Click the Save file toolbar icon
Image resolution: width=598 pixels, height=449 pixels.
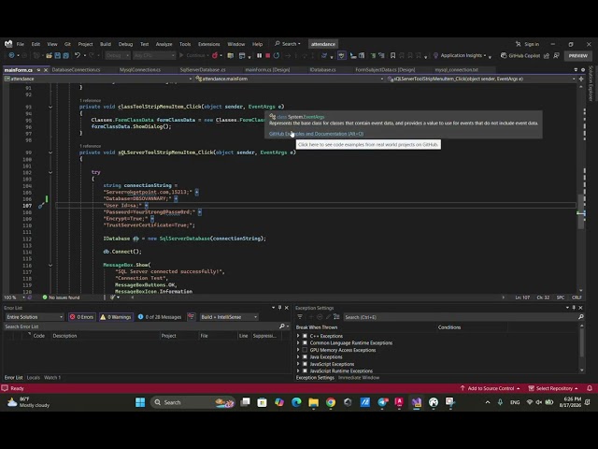pyautogui.click(x=57, y=56)
